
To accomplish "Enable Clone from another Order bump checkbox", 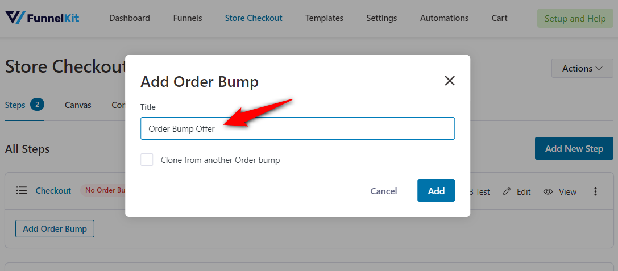I will click(x=147, y=160).
